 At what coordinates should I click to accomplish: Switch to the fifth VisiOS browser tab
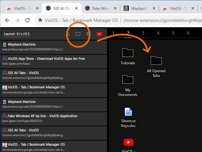pos(178,9)
